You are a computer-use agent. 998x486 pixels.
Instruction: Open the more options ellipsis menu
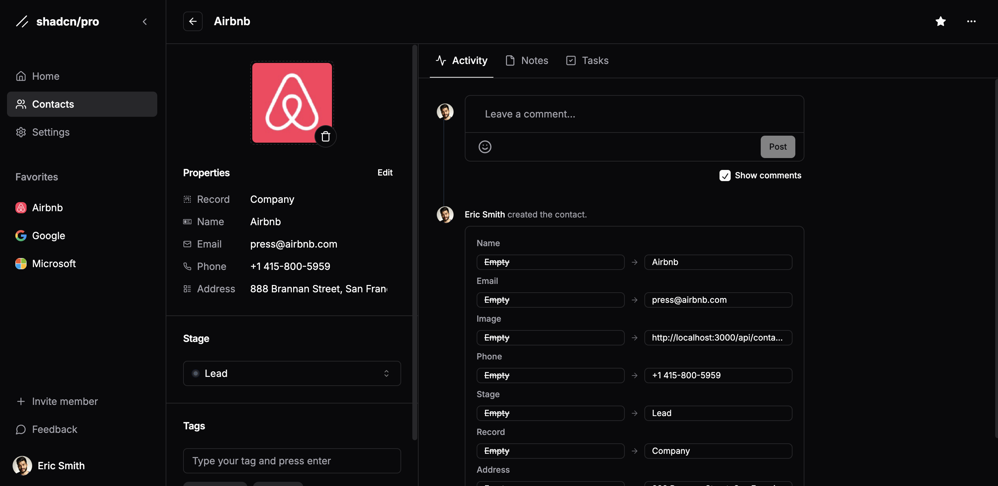(971, 21)
